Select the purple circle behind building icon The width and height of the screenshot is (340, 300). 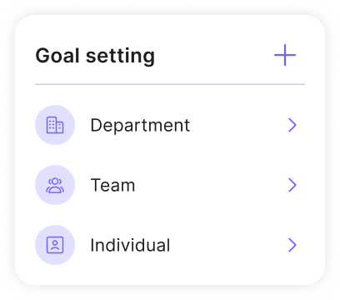pyautogui.click(x=55, y=125)
